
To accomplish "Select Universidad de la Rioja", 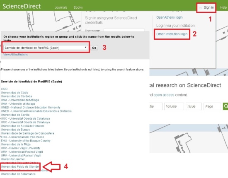I will (x=16, y=144).
